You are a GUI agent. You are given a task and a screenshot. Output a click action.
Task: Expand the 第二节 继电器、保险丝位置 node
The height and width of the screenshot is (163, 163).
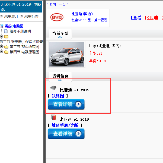[1, 36]
